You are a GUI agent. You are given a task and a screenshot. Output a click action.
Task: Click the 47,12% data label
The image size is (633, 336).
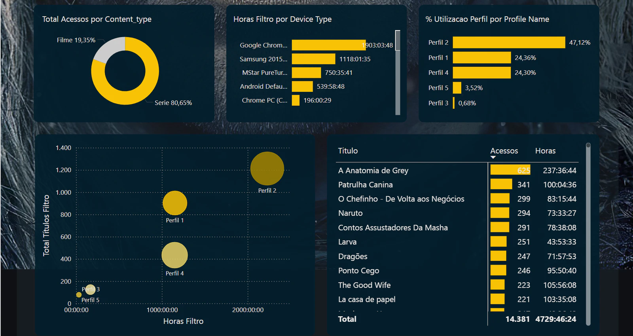point(580,42)
